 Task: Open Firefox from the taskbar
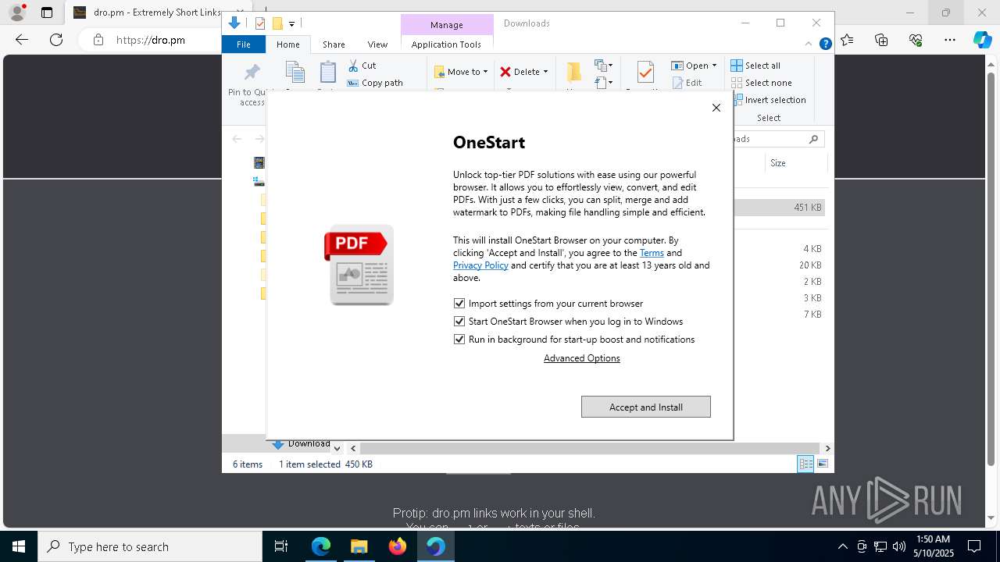pyautogui.click(x=398, y=546)
